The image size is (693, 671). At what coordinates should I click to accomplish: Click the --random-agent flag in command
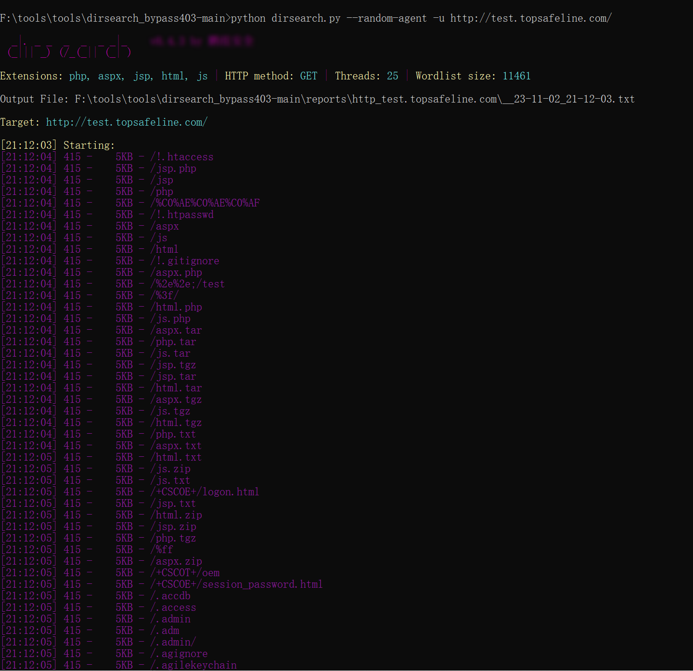coord(386,18)
